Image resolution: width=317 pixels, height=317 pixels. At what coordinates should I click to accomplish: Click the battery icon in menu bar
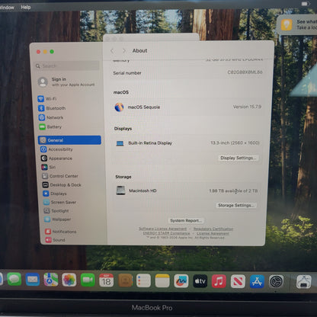306,4
